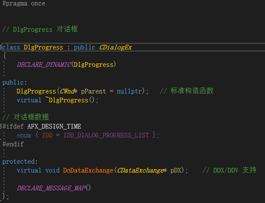Viewport: 265px width, 203px height.
Task: Select the CWnd type in the constructor
Action: pos(67,91)
